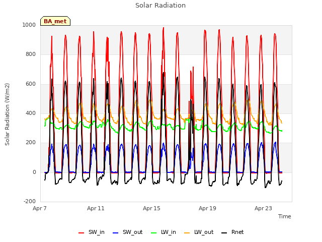The height and width of the screenshot is (242, 322).
Task: Click the Solar Radiation chart title
Action: click(160, 6)
